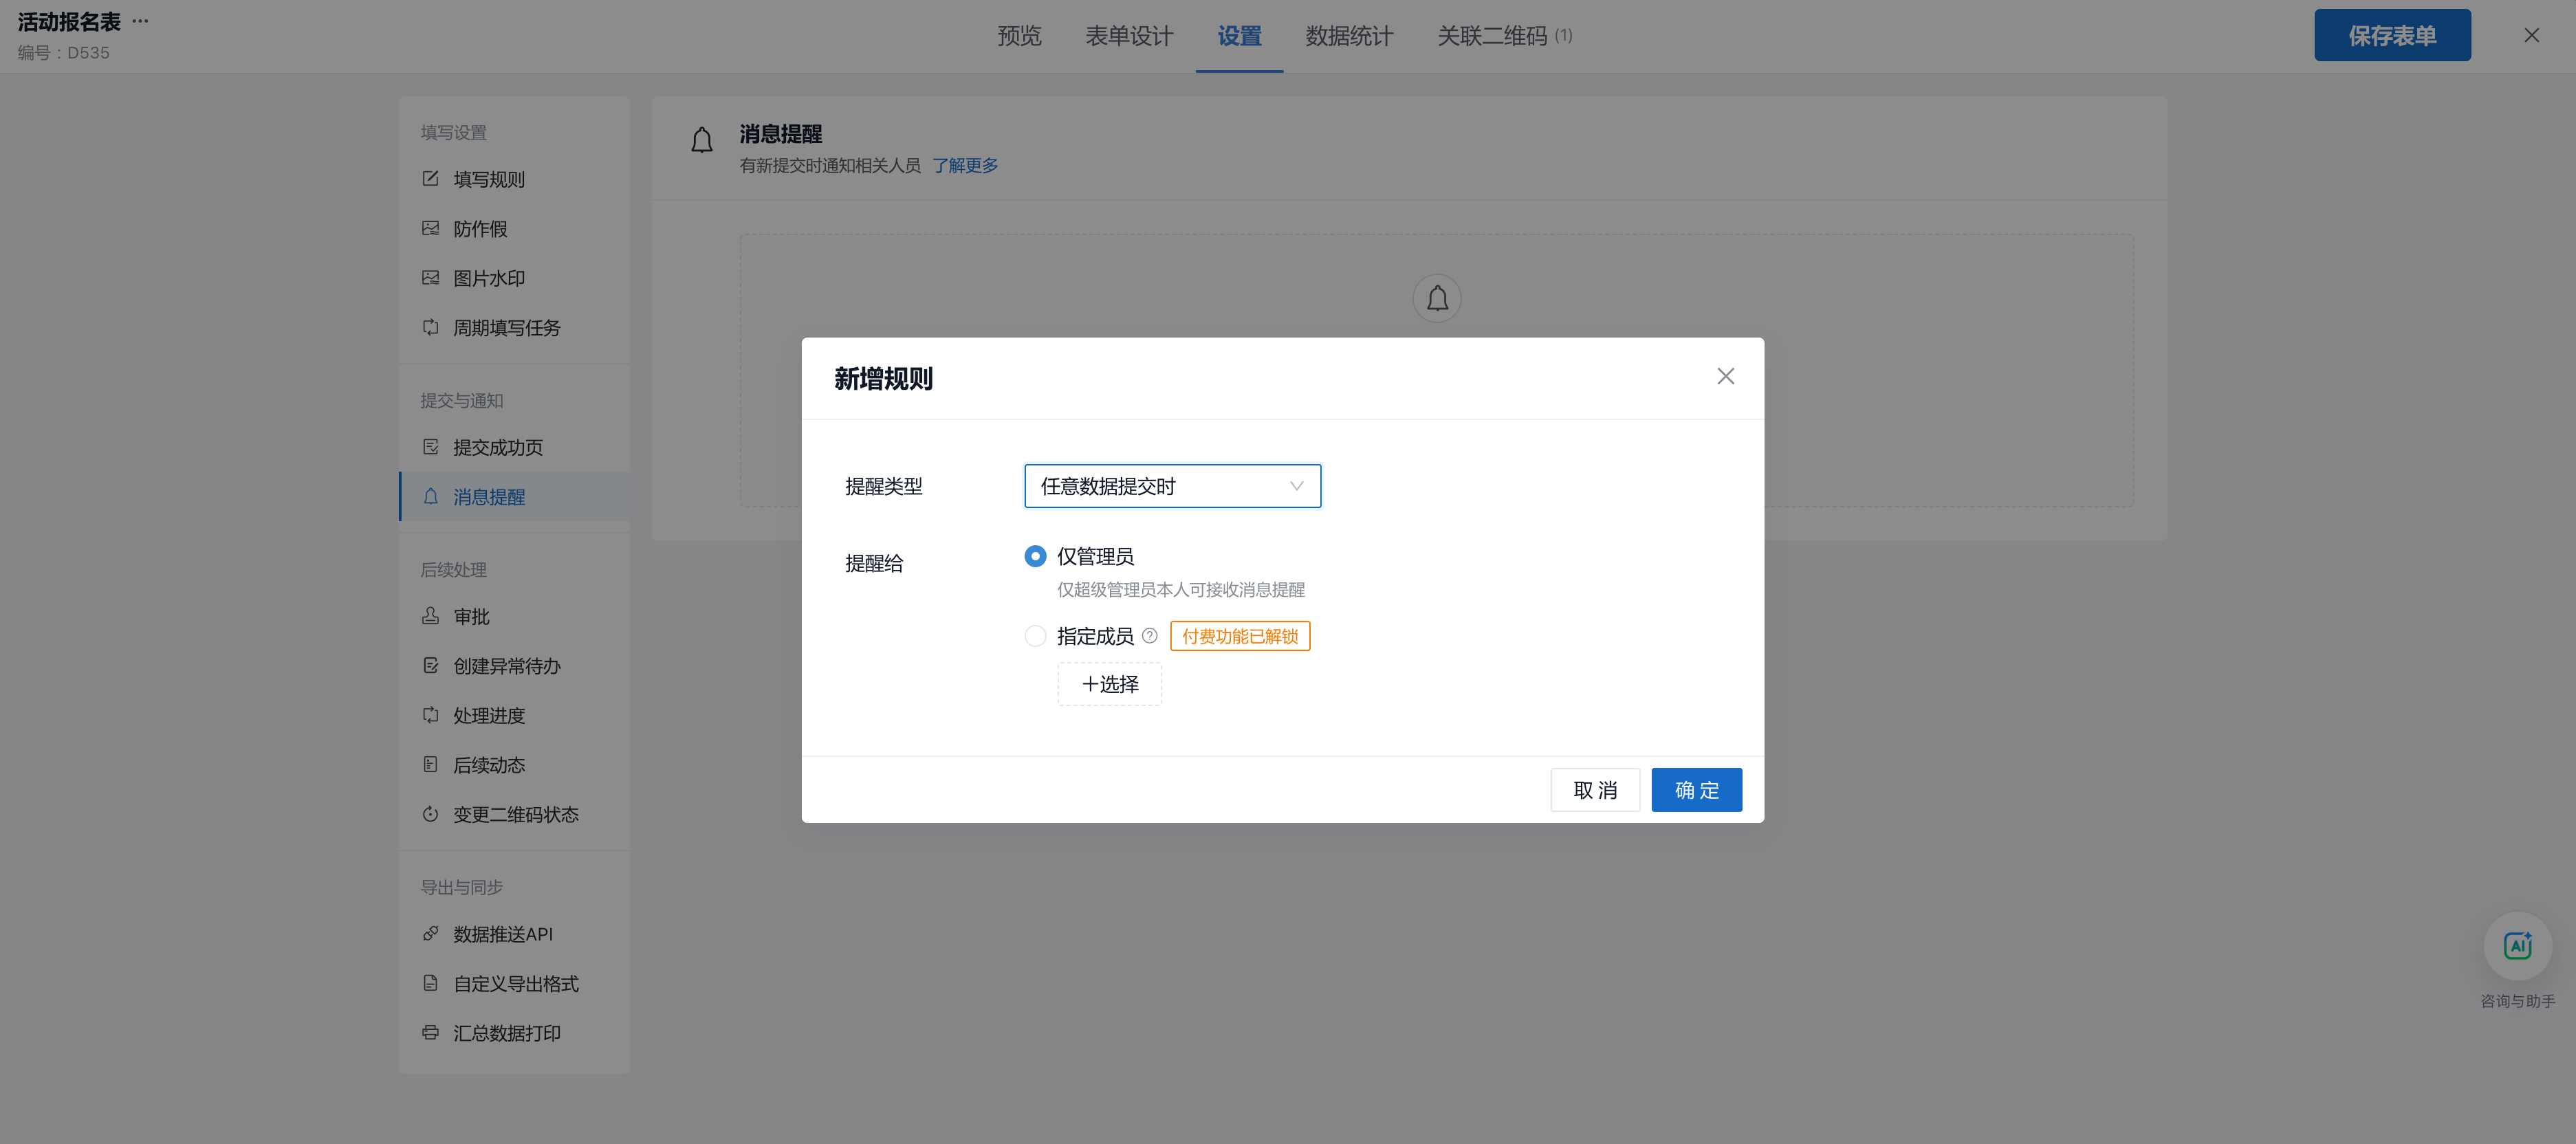Switch to the 设置 tab
The image size is (2576, 1144).
tap(1239, 36)
